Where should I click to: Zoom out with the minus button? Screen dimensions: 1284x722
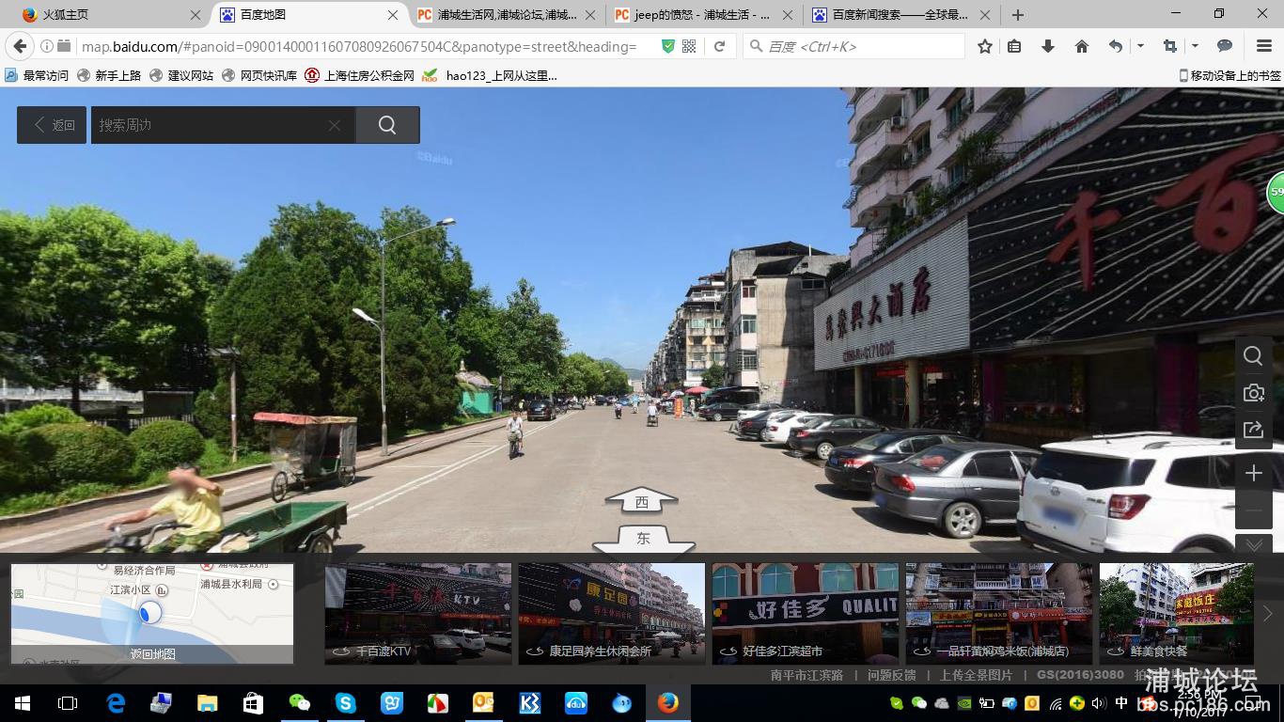tap(1253, 511)
